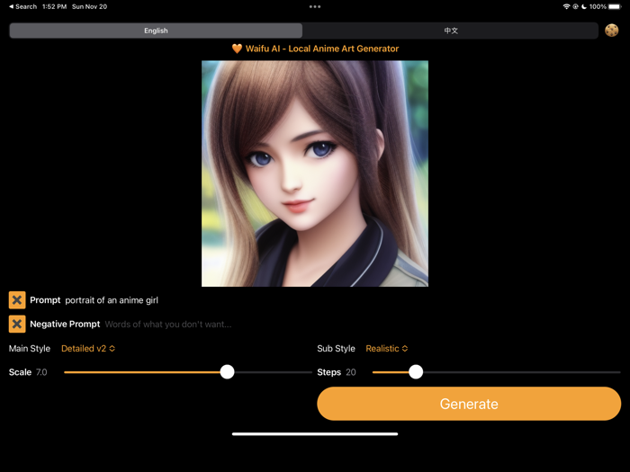Click the 'Waifu AI - Local Anime Art Generator' title
This screenshot has height=472, width=630.
pyautogui.click(x=322, y=49)
